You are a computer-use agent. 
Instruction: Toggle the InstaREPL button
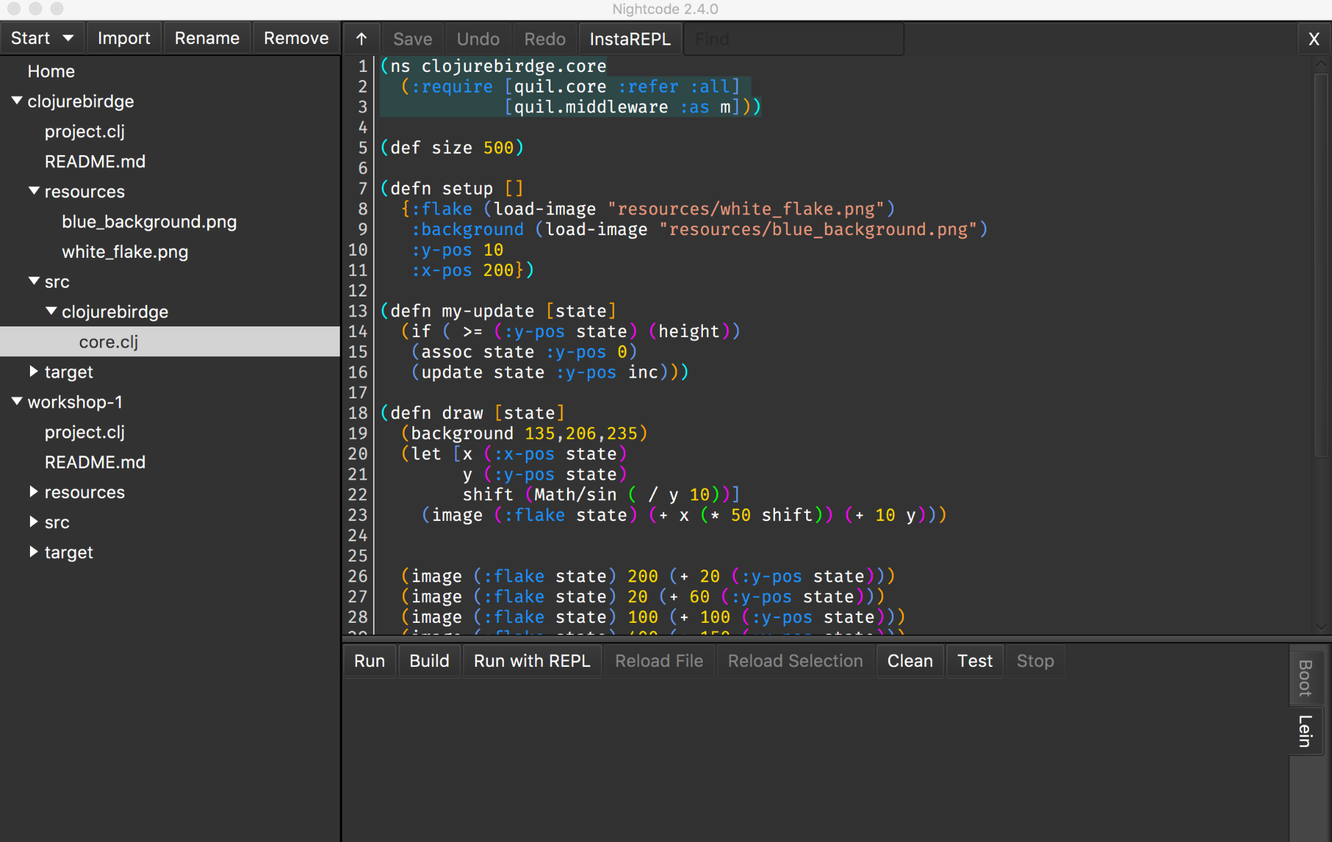(630, 39)
